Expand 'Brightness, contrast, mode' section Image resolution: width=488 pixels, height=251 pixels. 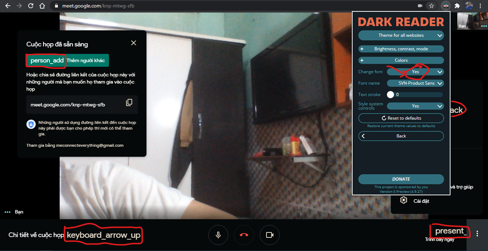pyautogui.click(x=401, y=49)
